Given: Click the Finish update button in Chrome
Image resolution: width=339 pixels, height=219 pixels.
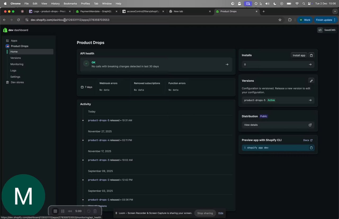Looking at the screenshot, I should pyautogui.click(x=325, y=20).
